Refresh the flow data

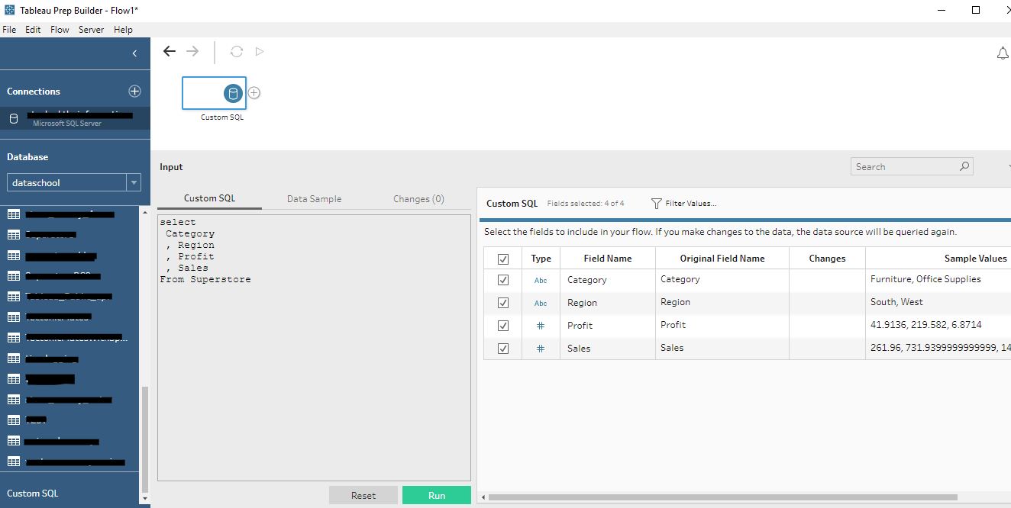(236, 51)
